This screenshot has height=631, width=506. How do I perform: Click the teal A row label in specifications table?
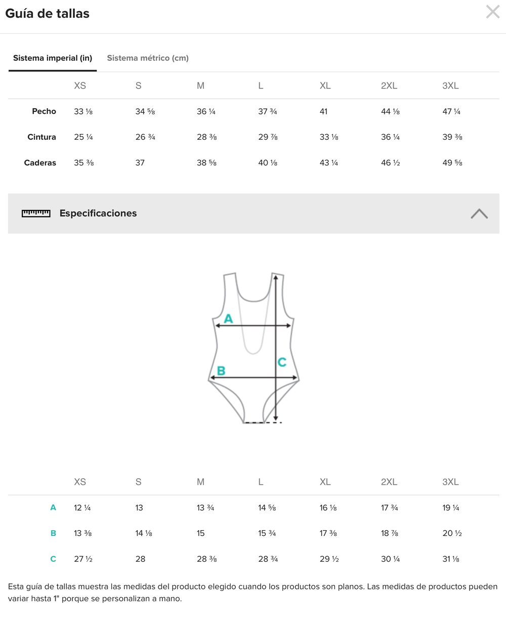point(53,508)
